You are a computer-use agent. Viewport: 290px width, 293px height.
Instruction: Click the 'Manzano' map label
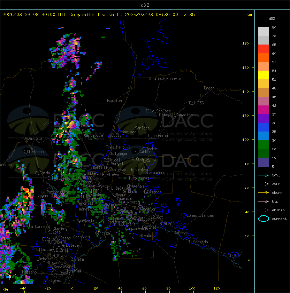coord(29,272)
